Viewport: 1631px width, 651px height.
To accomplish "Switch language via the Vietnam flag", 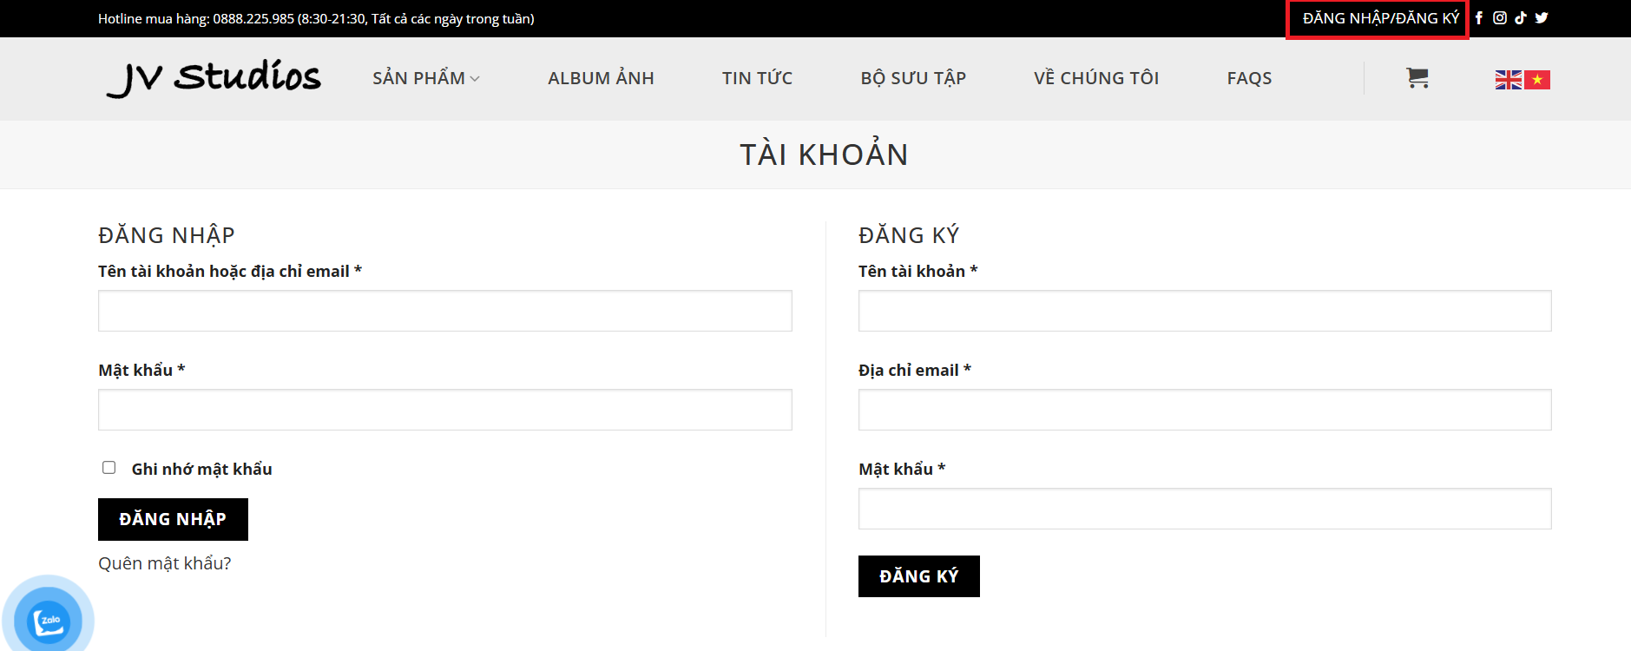I will pos(1537,80).
